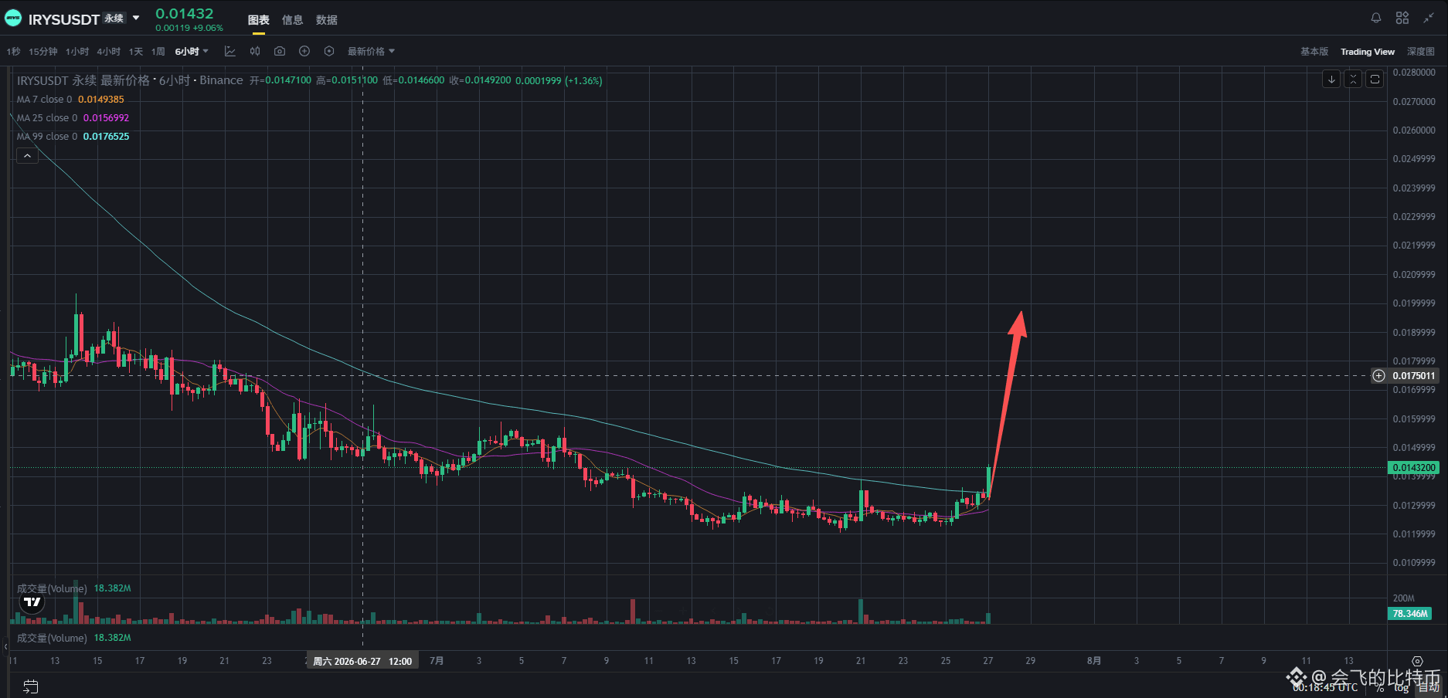Click the 78.346M volume tag
This screenshot has width=1448, height=698.
(x=1409, y=614)
